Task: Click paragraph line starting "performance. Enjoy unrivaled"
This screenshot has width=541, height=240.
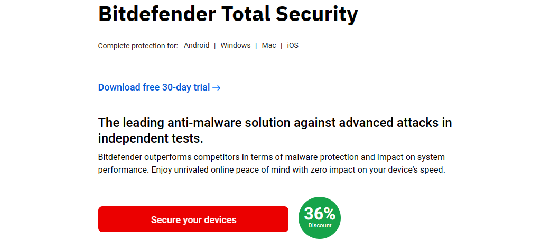Action: [x=272, y=171]
